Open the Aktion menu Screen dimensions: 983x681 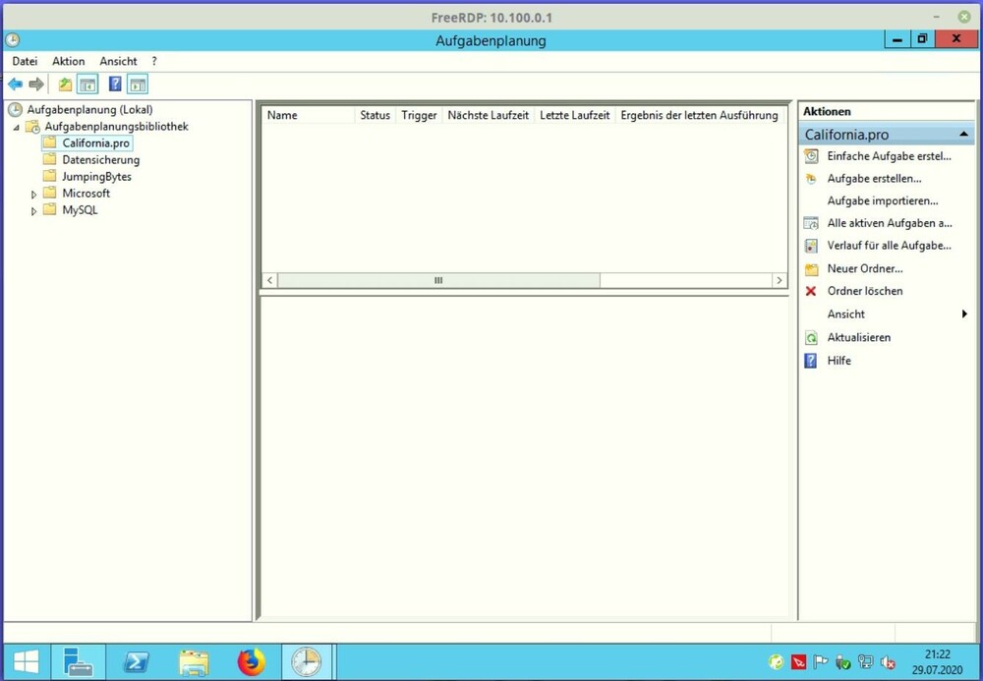(x=69, y=61)
